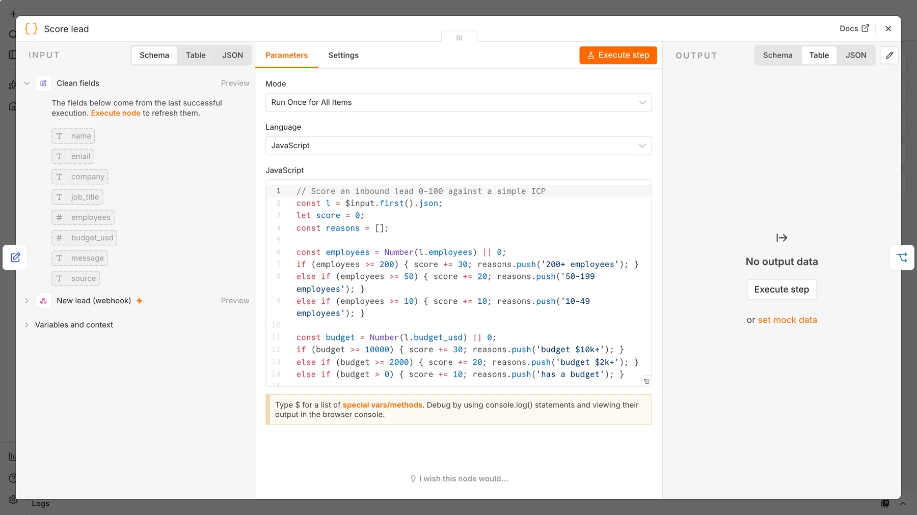The height and width of the screenshot is (515, 917).
Task: Open the Logs panel
Action: (41, 503)
